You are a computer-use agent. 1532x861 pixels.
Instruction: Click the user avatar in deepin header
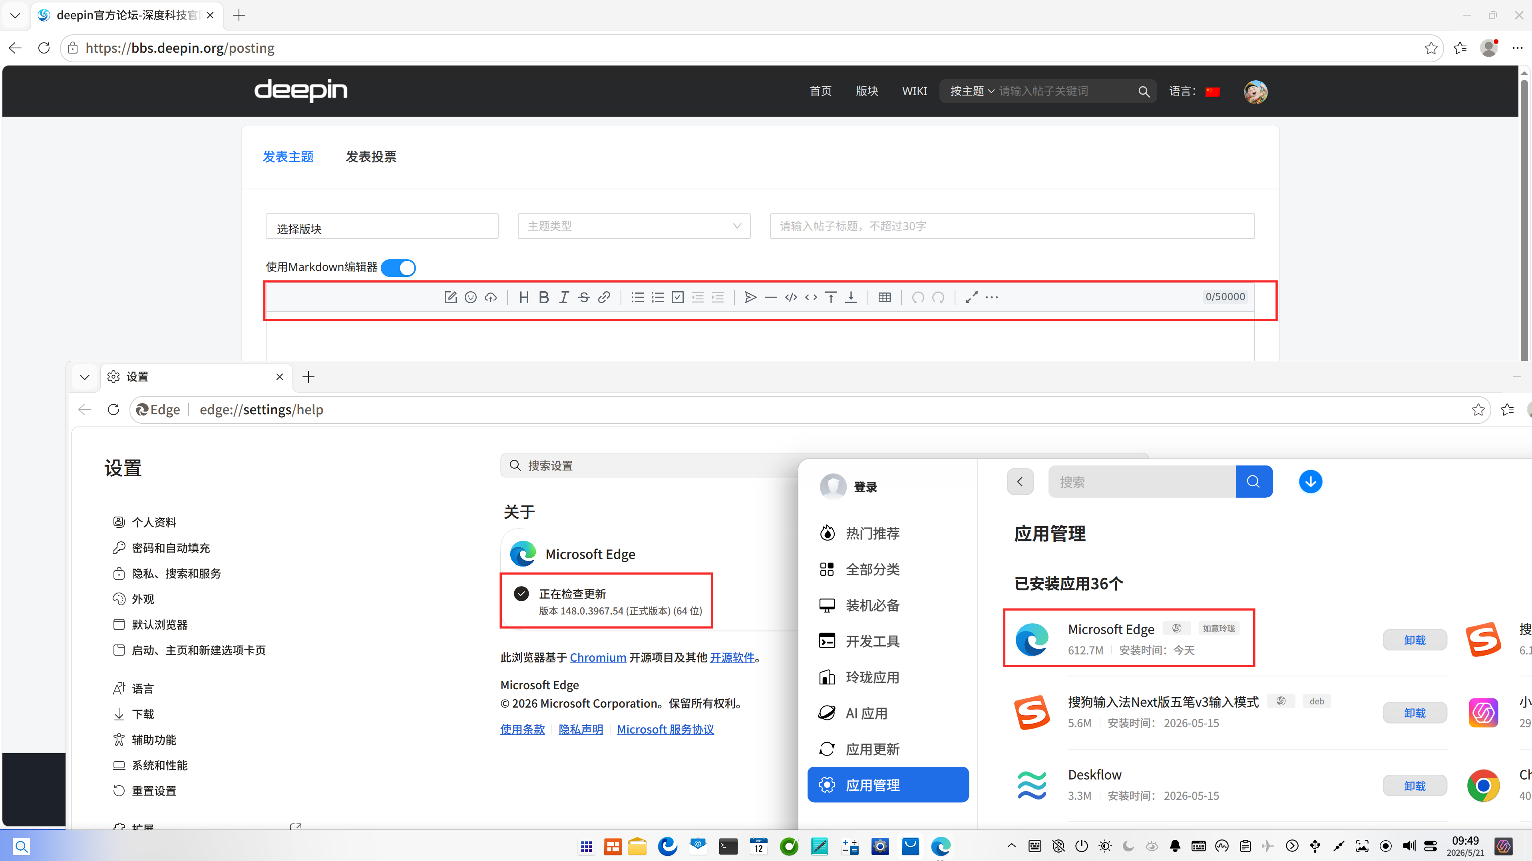point(1255,91)
